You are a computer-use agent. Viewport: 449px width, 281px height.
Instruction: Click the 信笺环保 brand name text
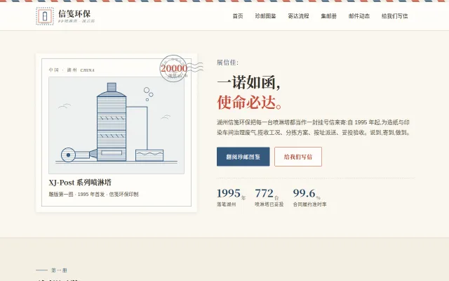[x=74, y=13]
